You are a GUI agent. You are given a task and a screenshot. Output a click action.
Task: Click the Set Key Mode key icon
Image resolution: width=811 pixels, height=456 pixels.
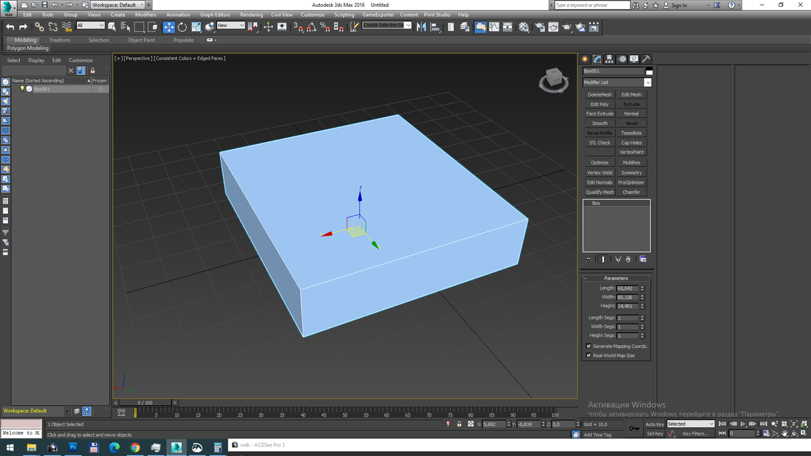tap(634, 428)
